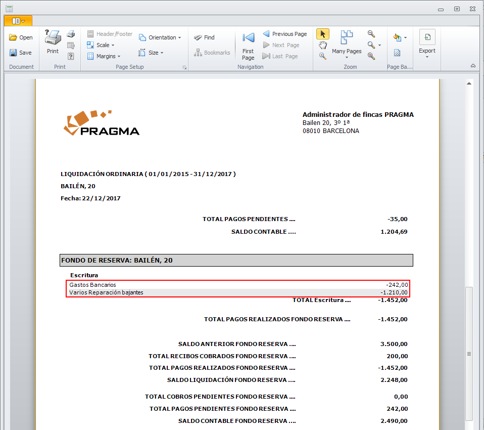Screen dimensions: 484x430
Task: Click the zoom magnifier icon
Action: point(371,45)
